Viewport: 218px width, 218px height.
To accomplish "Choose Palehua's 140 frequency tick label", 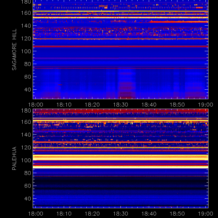I will (x=26, y=135).
